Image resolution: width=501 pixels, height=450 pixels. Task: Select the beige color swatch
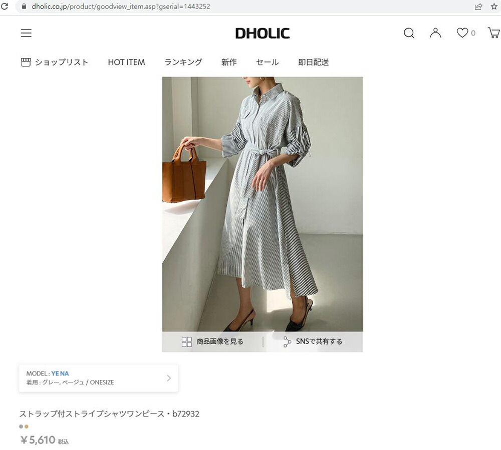tap(27, 426)
